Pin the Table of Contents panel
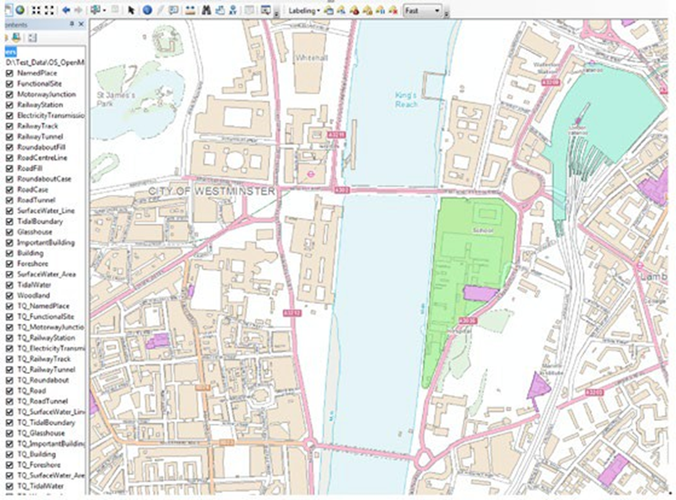The image size is (676, 500). point(71,24)
